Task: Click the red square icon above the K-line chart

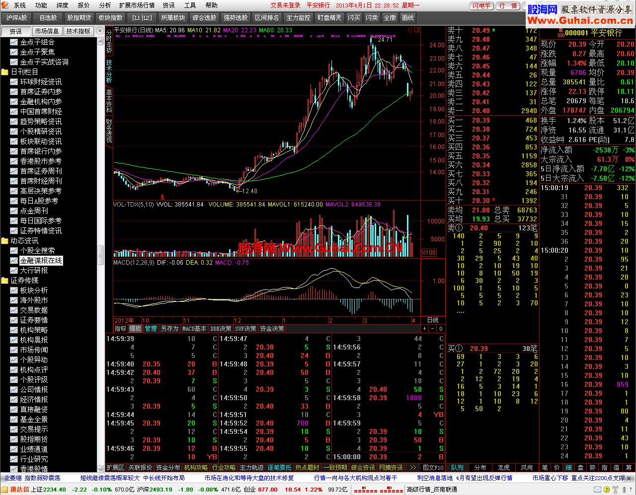Action: [417, 30]
